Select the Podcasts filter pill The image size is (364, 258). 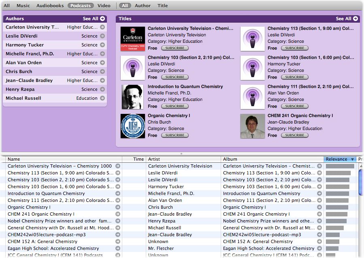81,6
